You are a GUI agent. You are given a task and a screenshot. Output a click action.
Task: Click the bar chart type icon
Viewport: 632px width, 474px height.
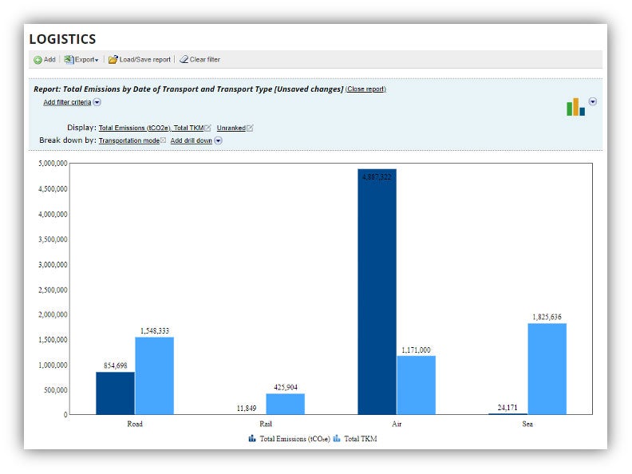[x=575, y=107]
